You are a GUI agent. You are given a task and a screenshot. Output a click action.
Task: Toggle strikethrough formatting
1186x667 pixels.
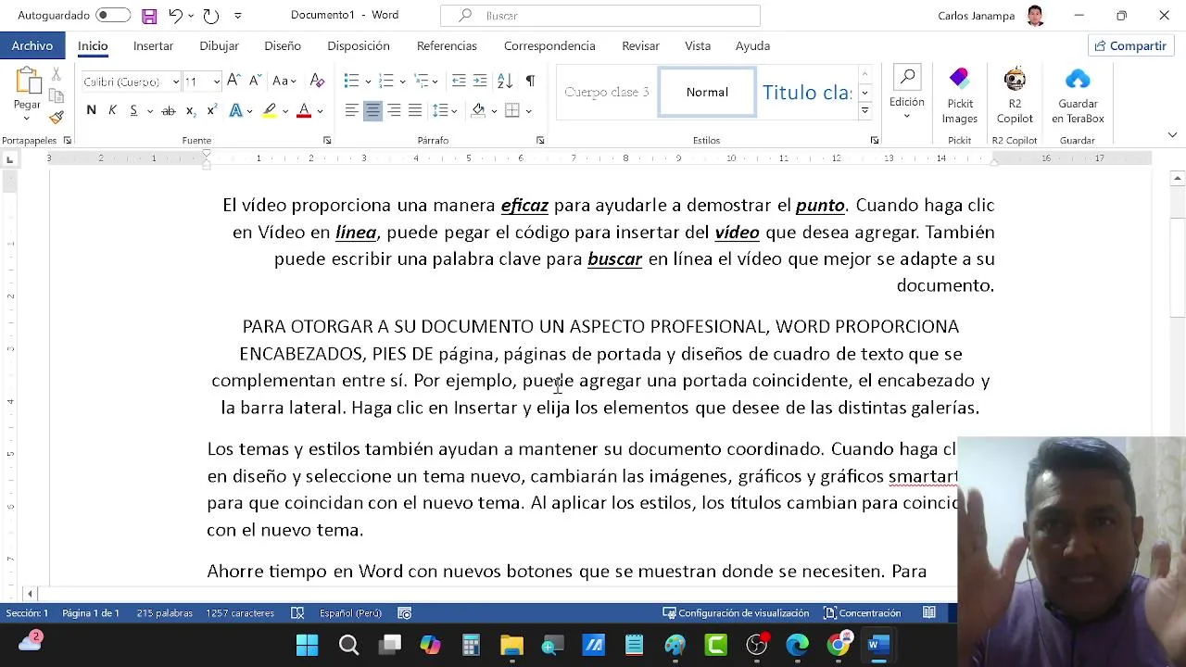point(169,111)
